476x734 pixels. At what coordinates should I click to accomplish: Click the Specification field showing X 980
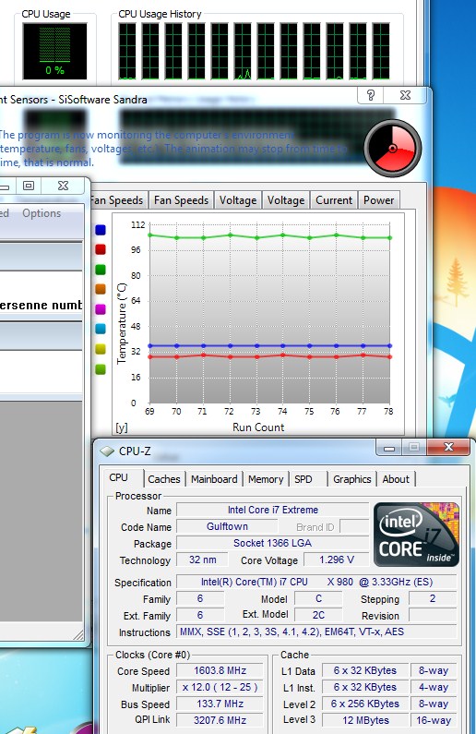(316, 582)
